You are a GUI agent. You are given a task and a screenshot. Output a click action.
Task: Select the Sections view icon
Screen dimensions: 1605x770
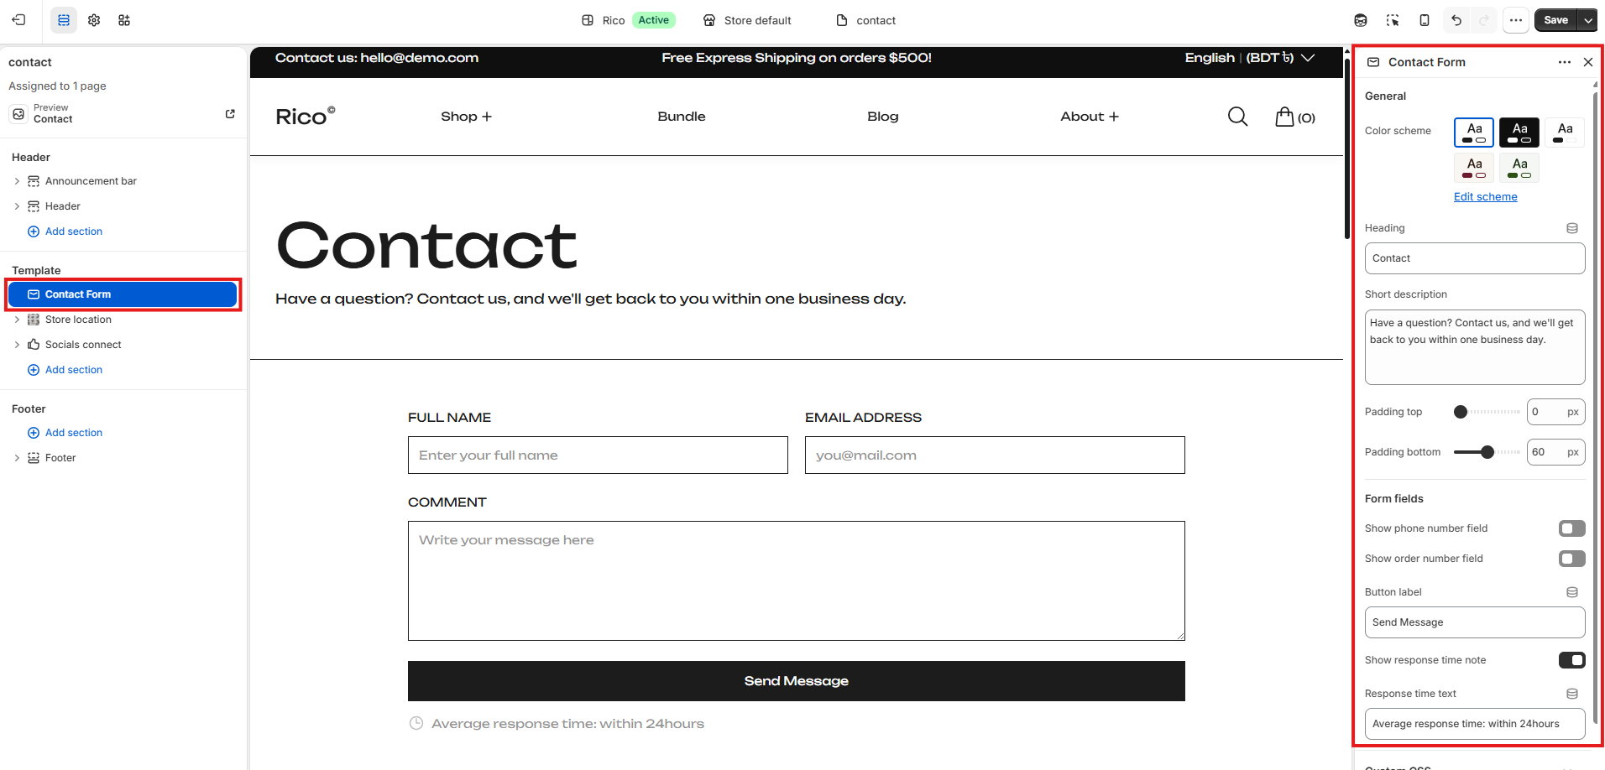pos(64,20)
